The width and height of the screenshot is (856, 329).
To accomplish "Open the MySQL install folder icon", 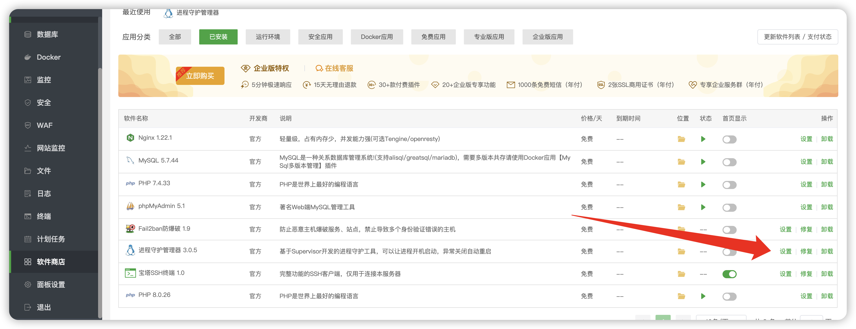I will [681, 162].
